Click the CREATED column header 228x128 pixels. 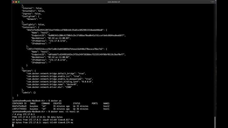(57, 103)
